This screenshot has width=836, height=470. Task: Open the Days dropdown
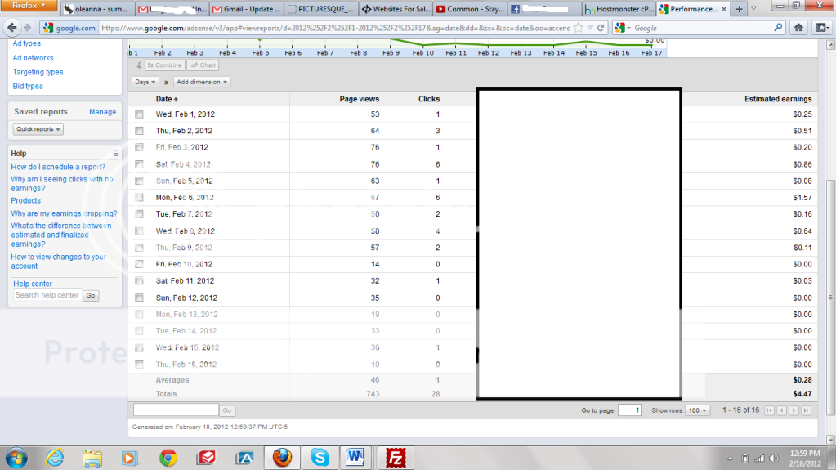tap(145, 82)
